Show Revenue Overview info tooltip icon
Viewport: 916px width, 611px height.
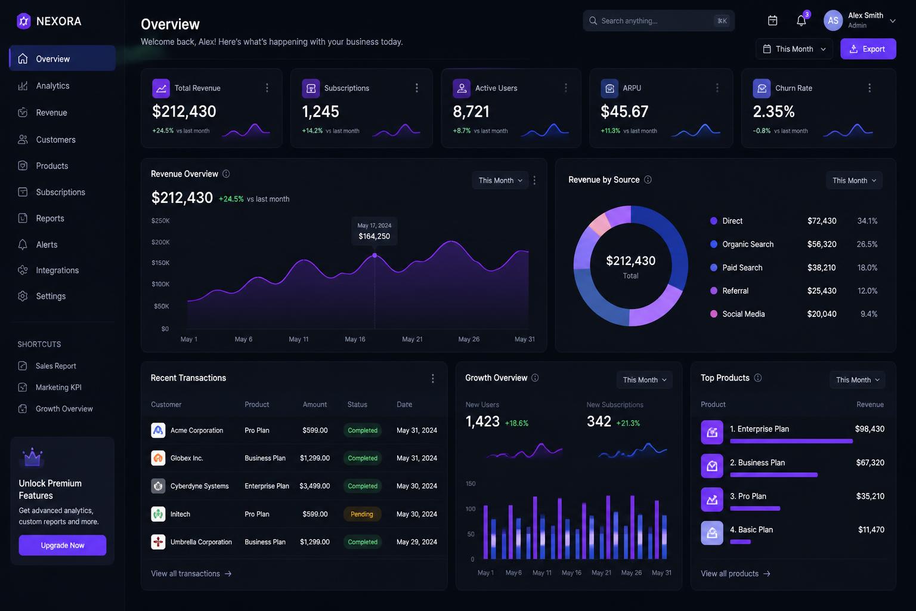point(226,174)
